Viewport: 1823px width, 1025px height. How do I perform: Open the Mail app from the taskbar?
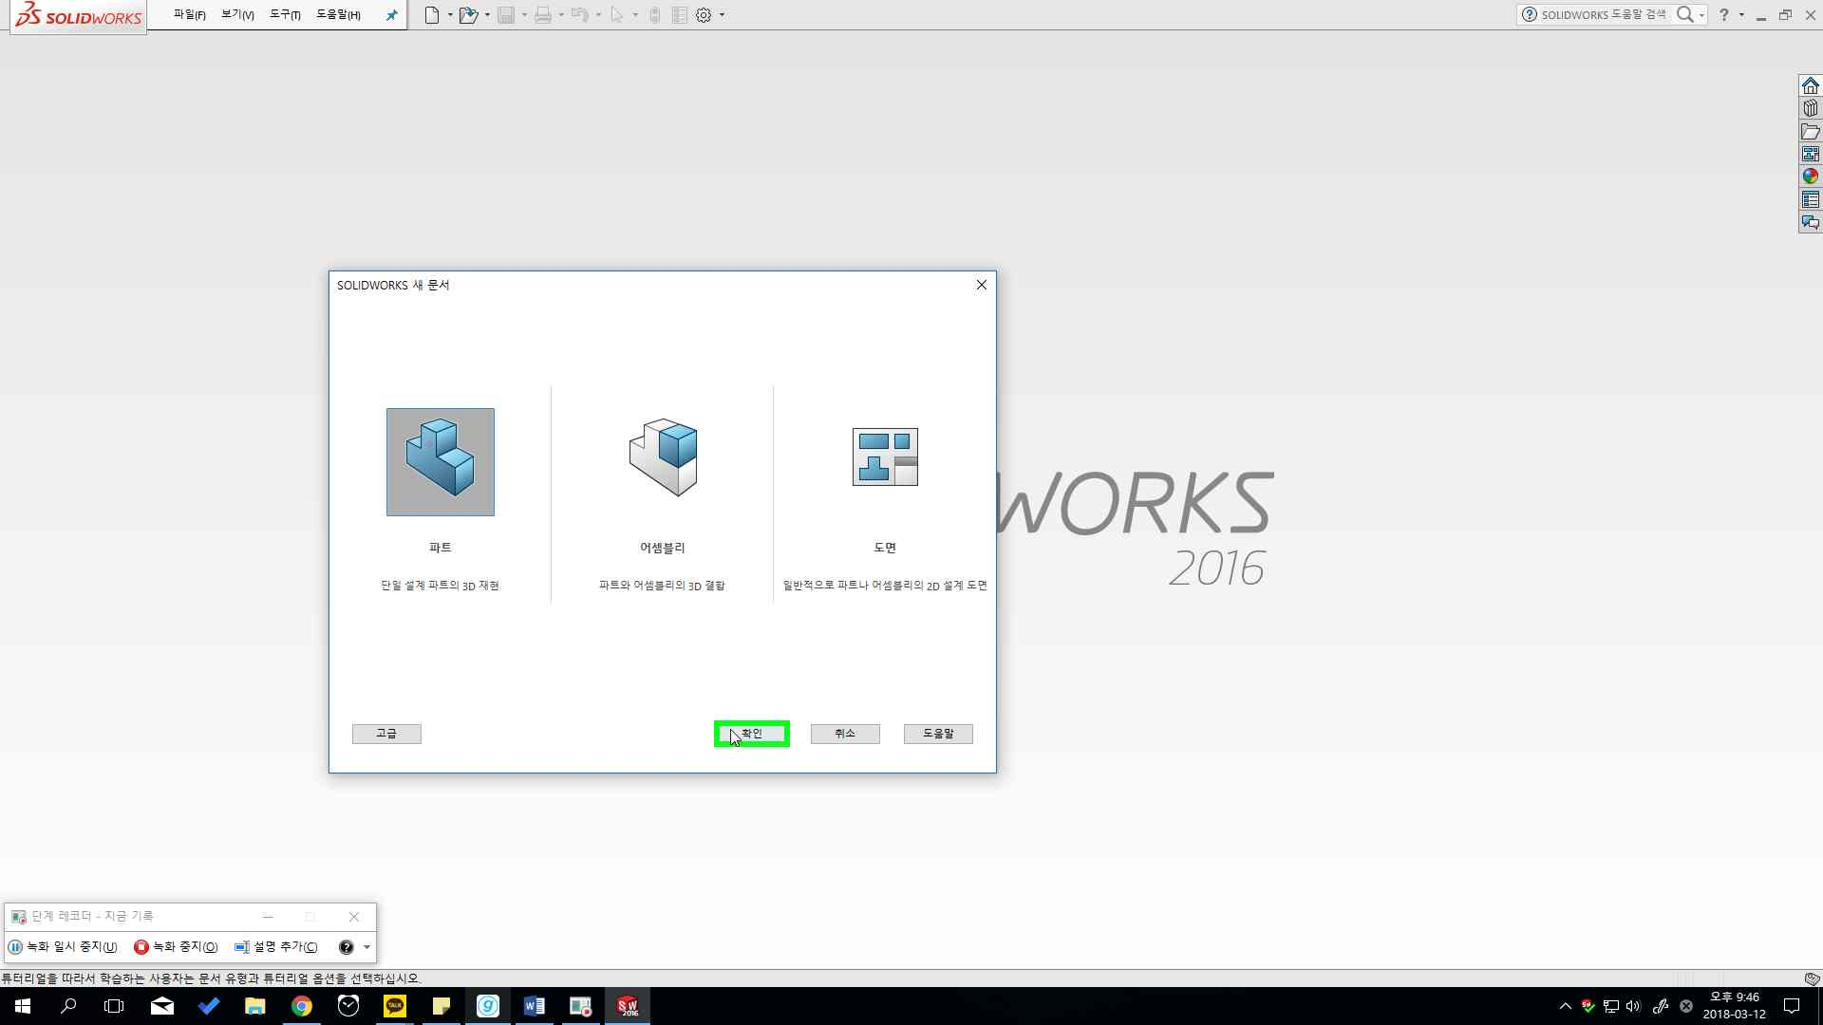coord(162,1006)
